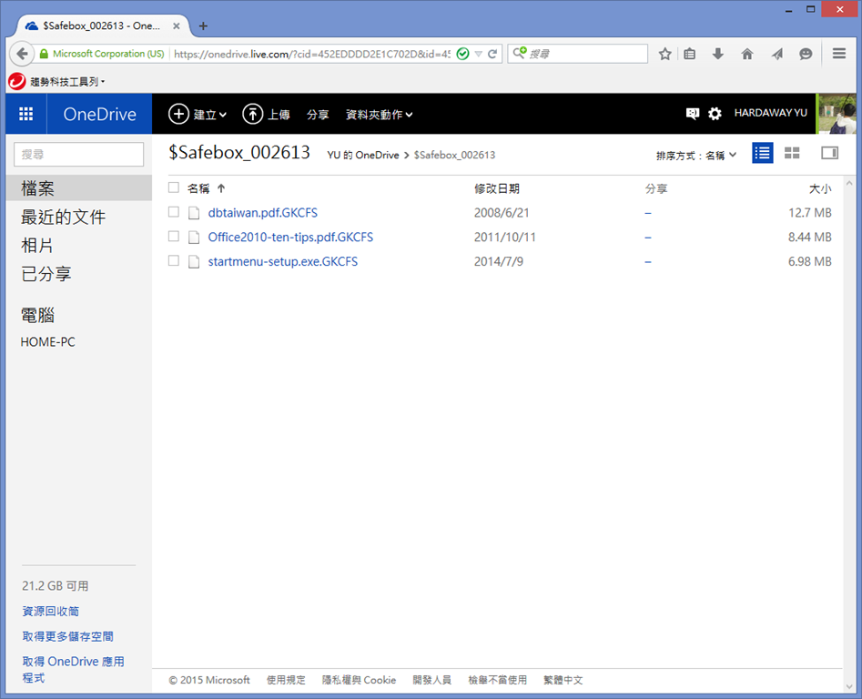Image resolution: width=862 pixels, height=699 pixels.
Task: Click the 分享 share command
Action: tap(318, 115)
